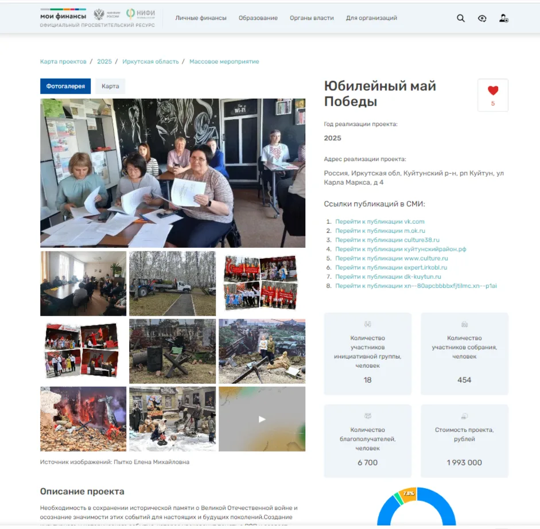The image size is (540, 529).
Task: Open the Для организаций menu
Action: (x=371, y=18)
